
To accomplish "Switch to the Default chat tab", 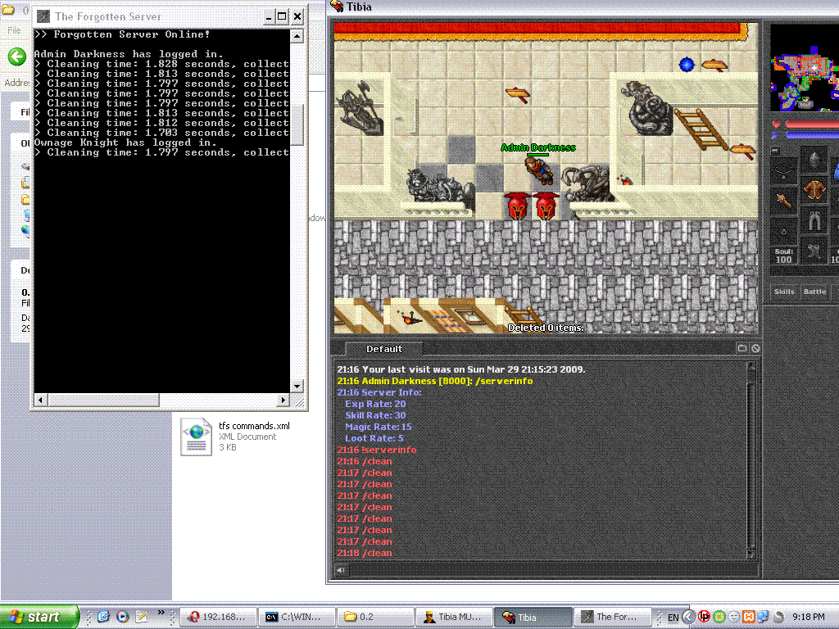I will (383, 349).
